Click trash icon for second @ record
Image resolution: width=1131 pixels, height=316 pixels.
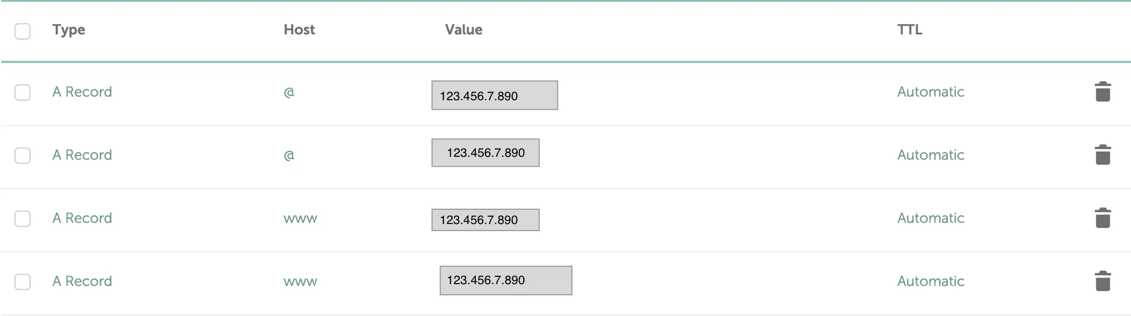click(x=1103, y=155)
